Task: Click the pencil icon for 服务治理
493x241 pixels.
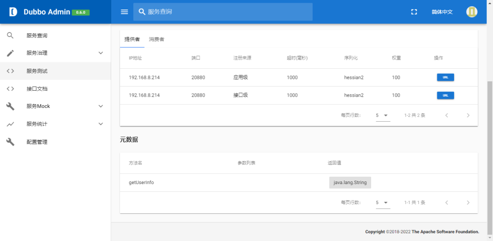Action: point(10,53)
